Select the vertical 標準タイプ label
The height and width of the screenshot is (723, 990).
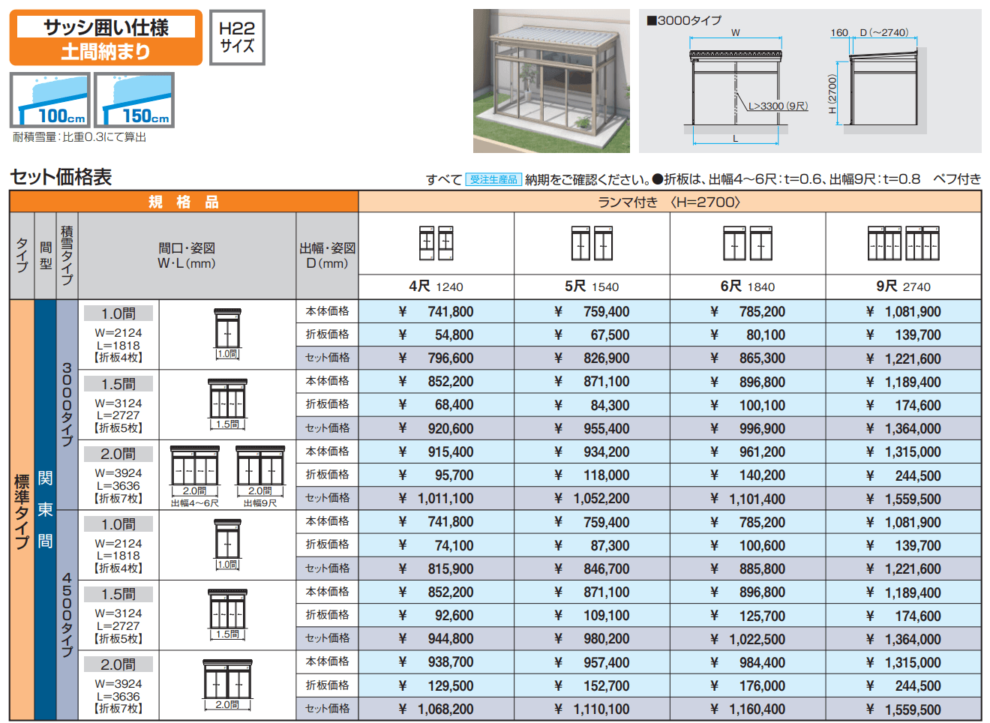tap(22, 510)
